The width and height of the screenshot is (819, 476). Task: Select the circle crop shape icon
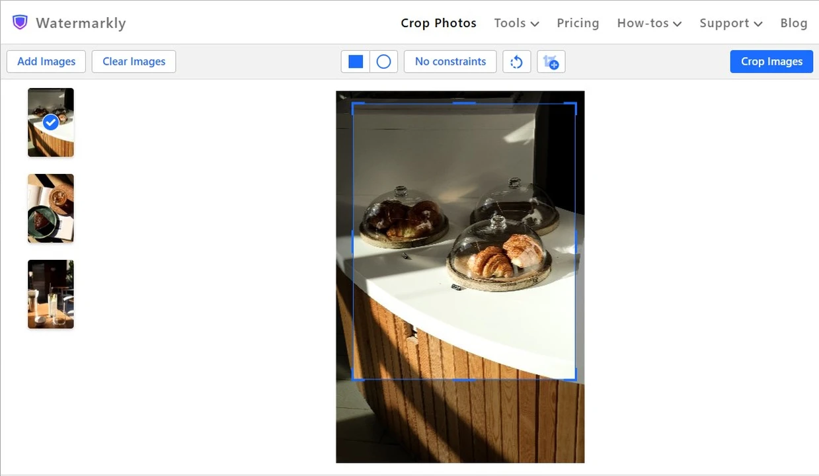(x=383, y=61)
